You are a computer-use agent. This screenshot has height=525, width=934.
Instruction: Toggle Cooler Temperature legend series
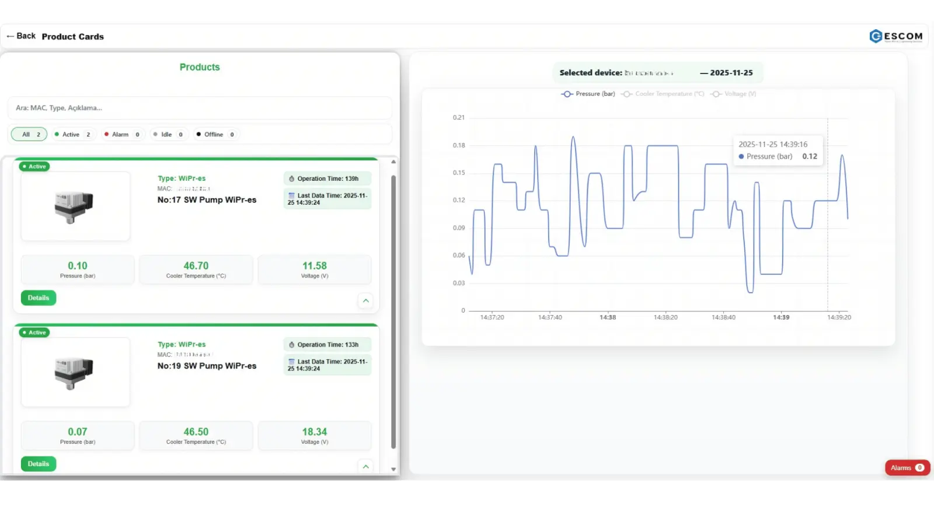pyautogui.click(x=663, y=94)
